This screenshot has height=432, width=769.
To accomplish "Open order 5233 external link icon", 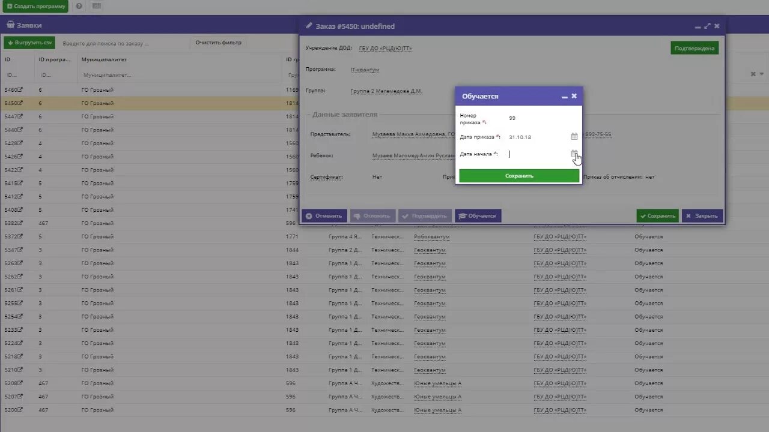I will 20,329.
